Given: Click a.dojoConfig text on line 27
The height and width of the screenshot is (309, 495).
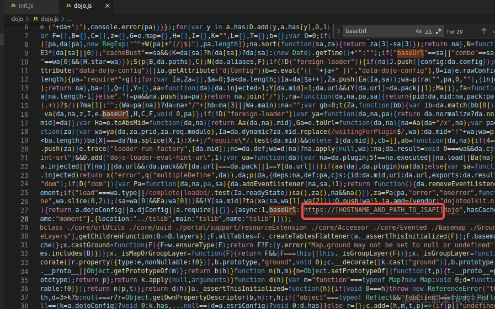Looking at the screenshot, I should [x=98, y=210].
